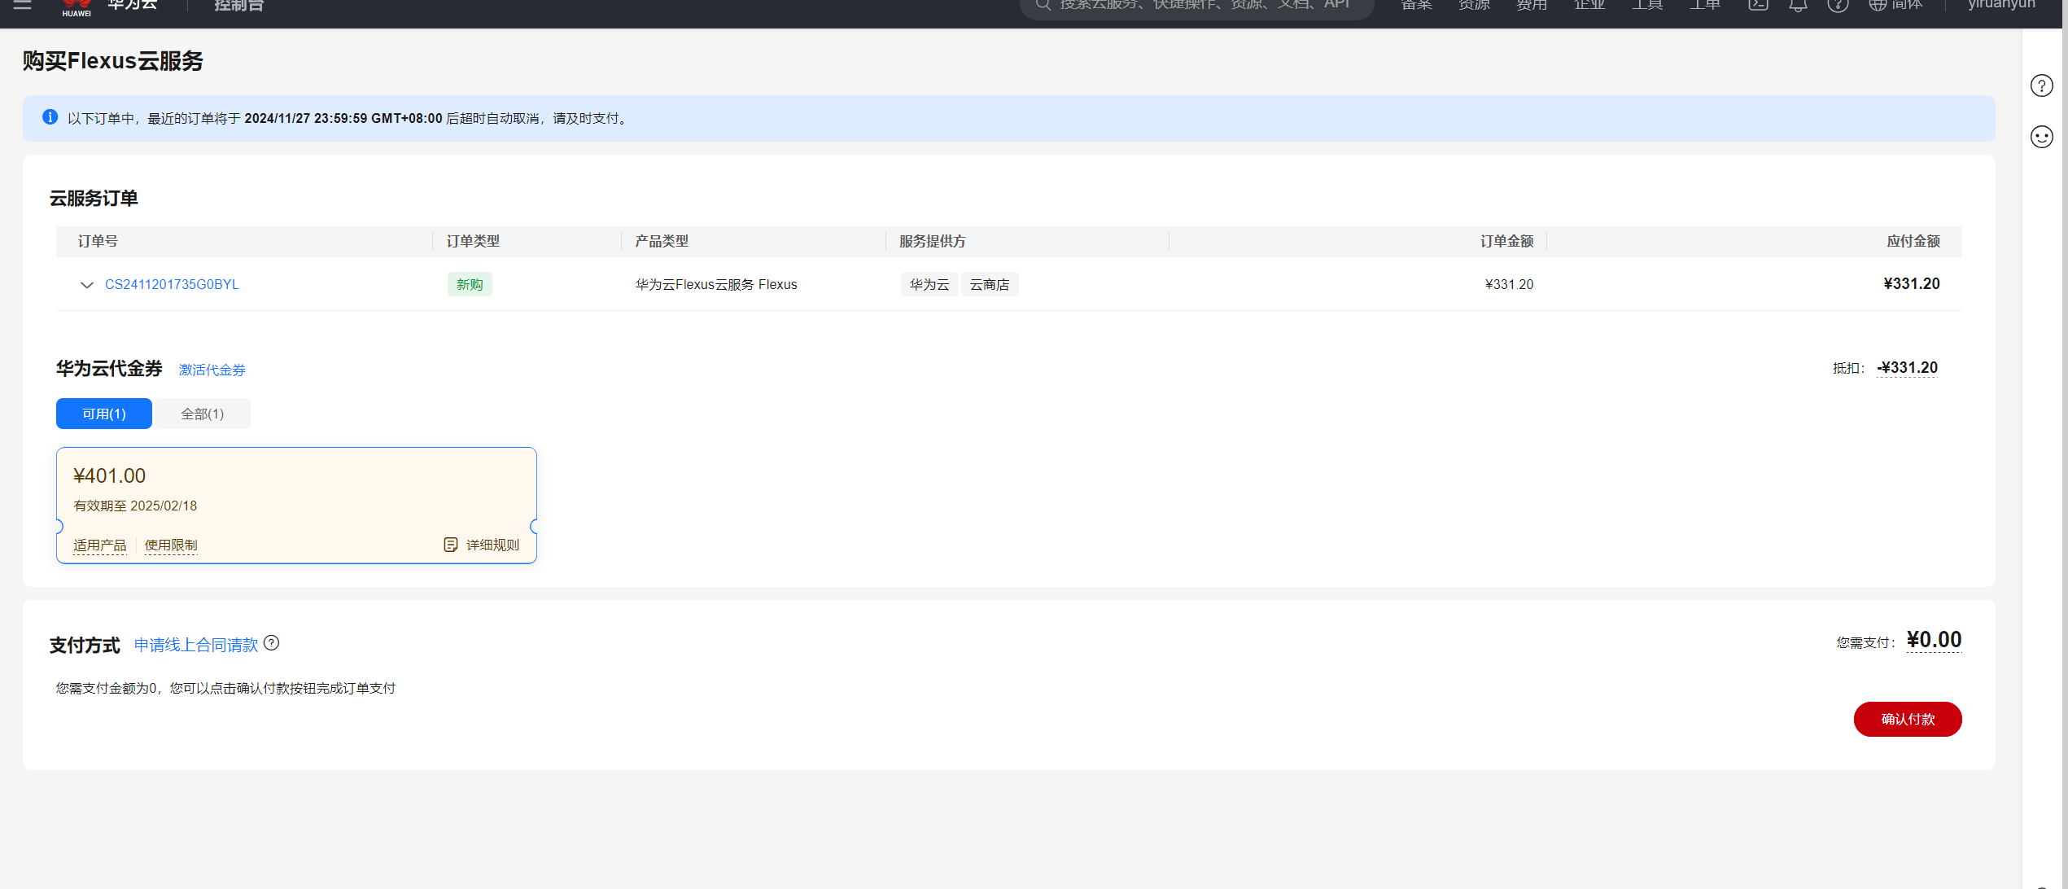
Task: Click the -¥331.20 deduction amount
Action: tap(1908, 368)
